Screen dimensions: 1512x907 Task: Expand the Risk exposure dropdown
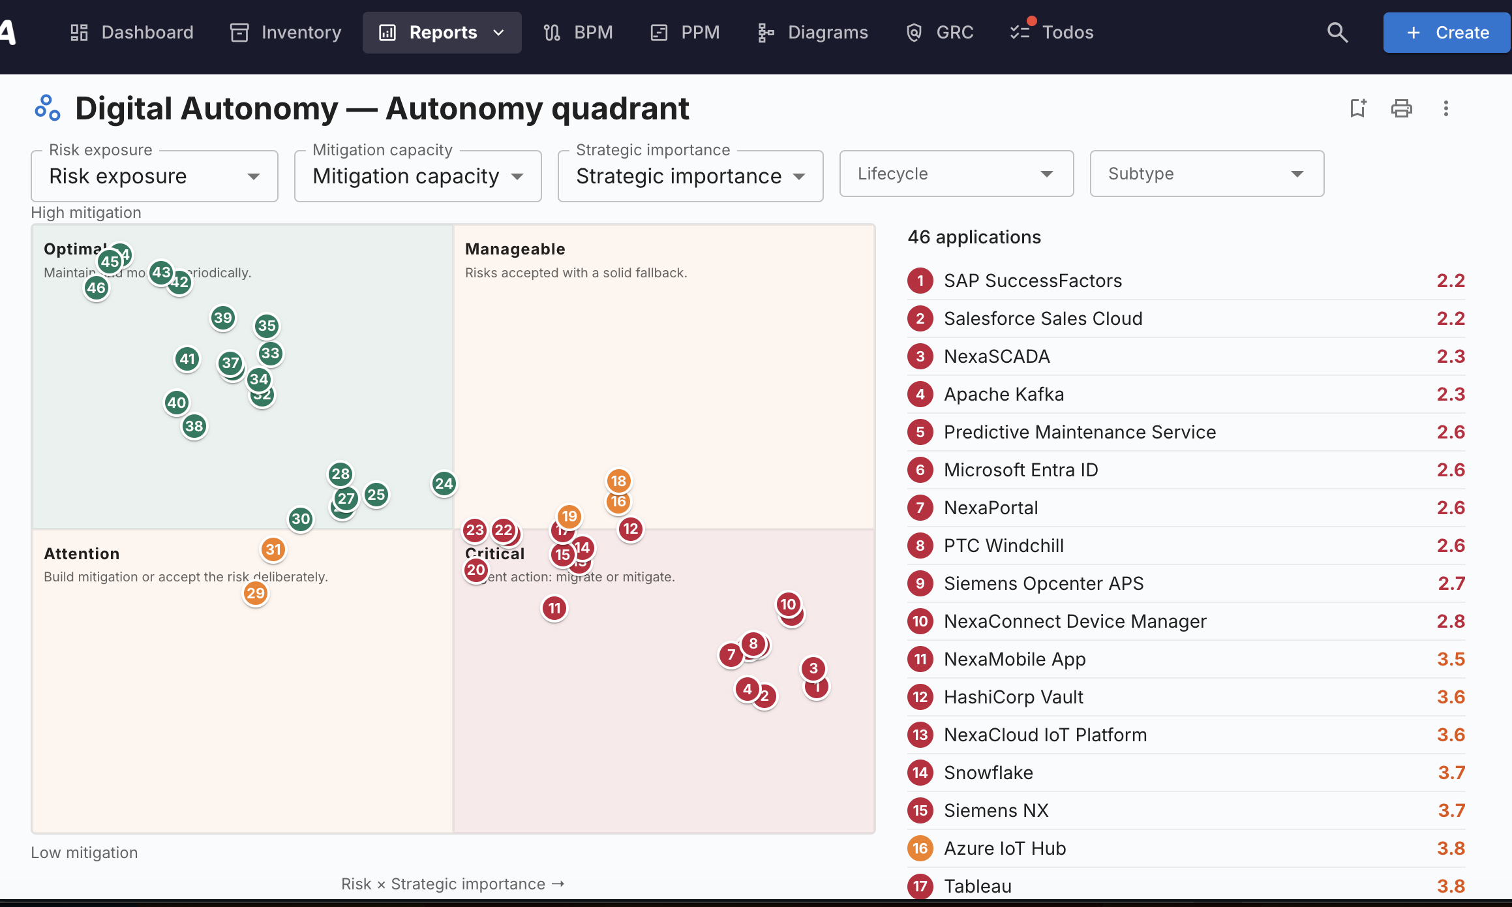155,176
